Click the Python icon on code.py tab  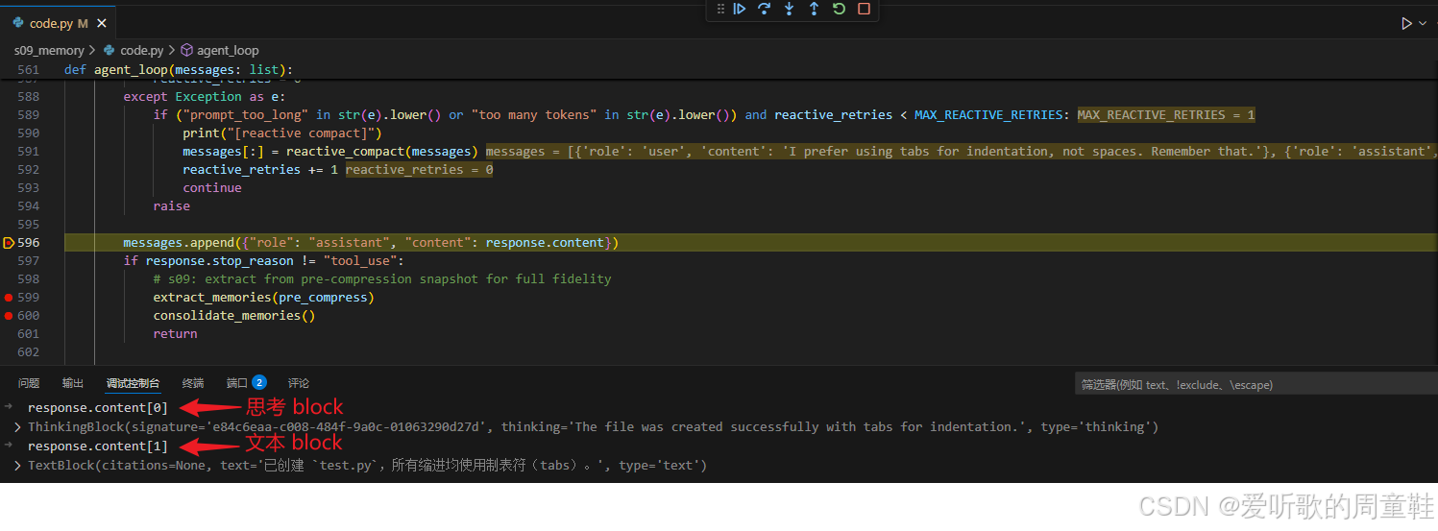(x=18, y=23)
